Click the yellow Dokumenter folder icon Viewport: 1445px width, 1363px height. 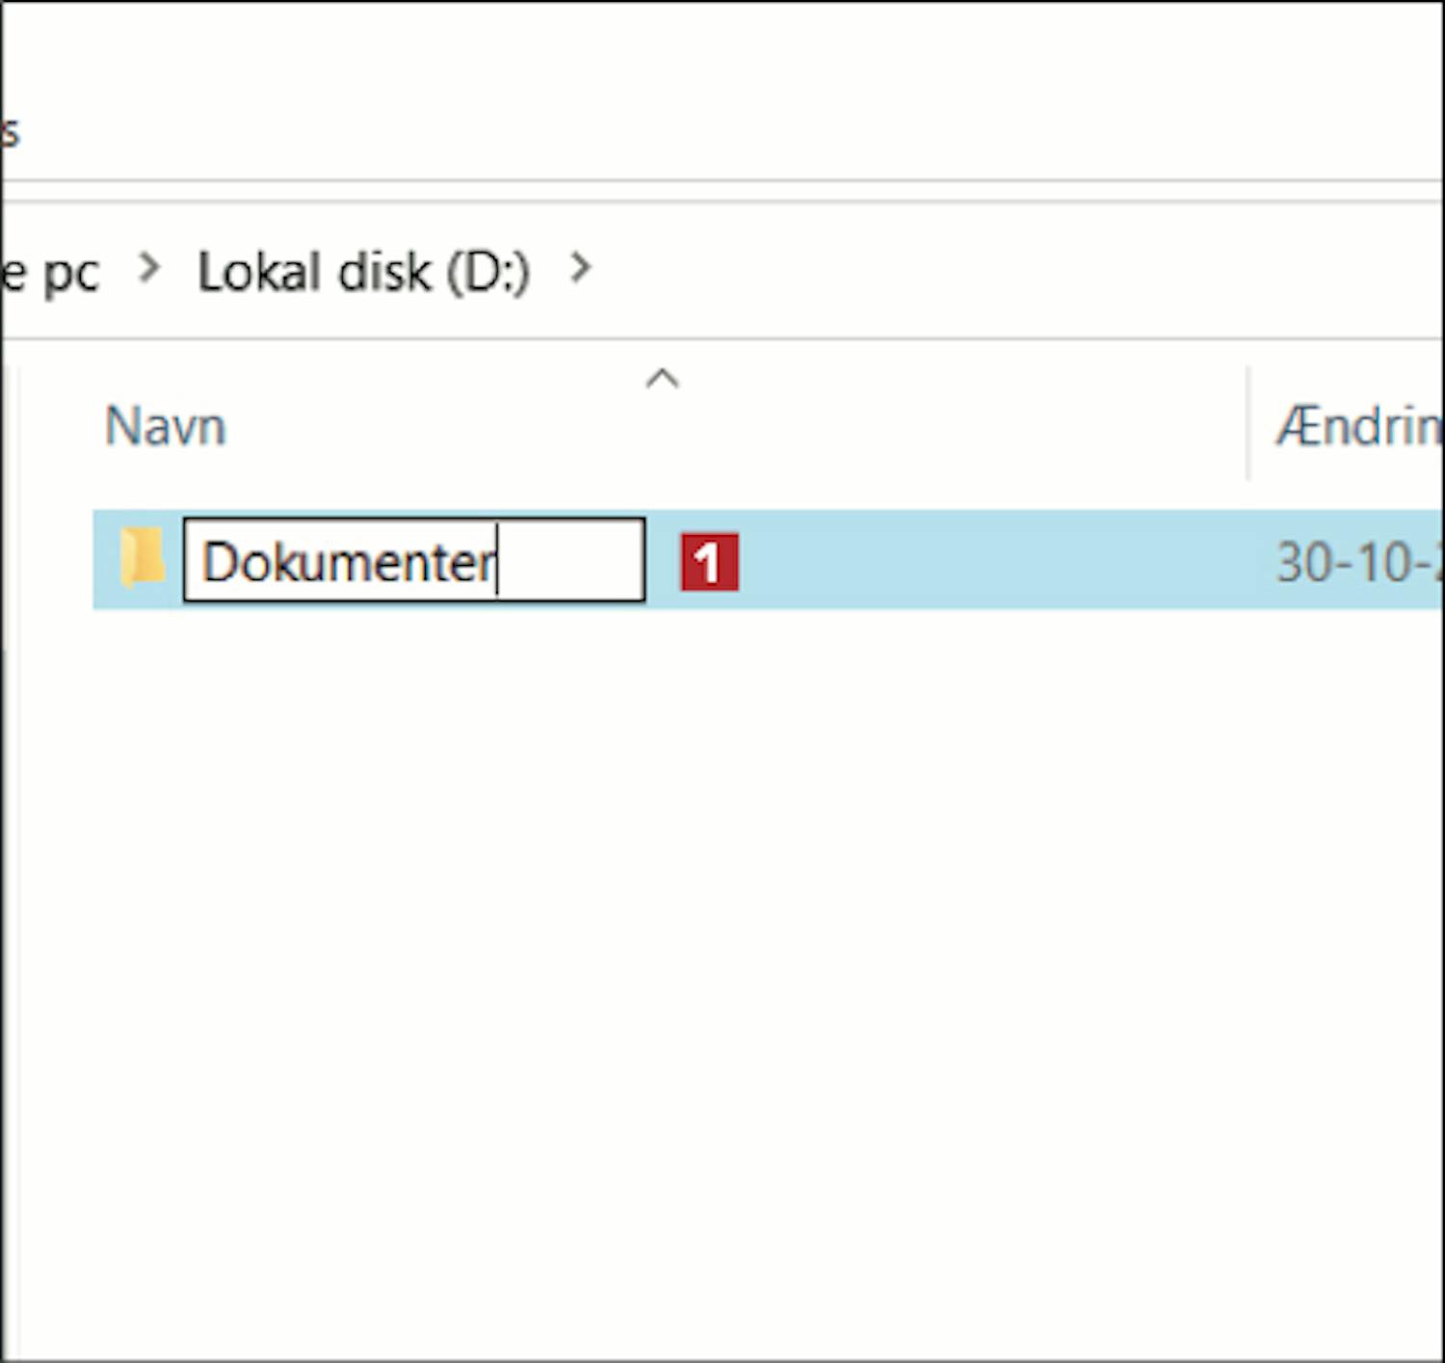141,558
